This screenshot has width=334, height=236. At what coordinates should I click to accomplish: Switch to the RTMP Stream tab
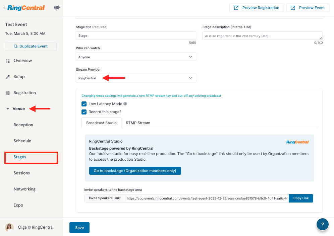[x=138, y=123]
